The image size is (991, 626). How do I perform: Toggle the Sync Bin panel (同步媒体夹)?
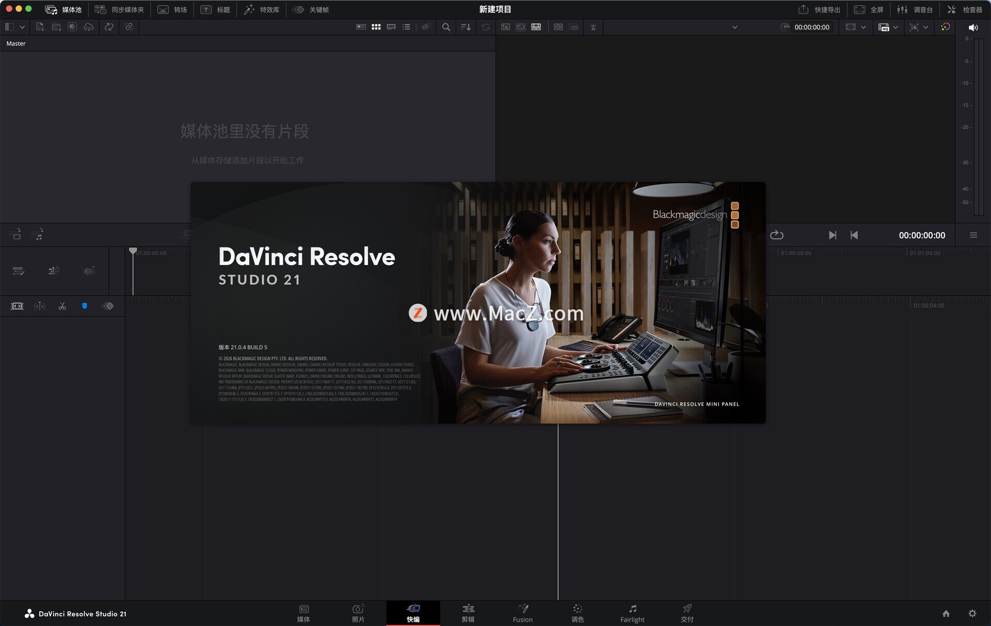coord(119,9)
